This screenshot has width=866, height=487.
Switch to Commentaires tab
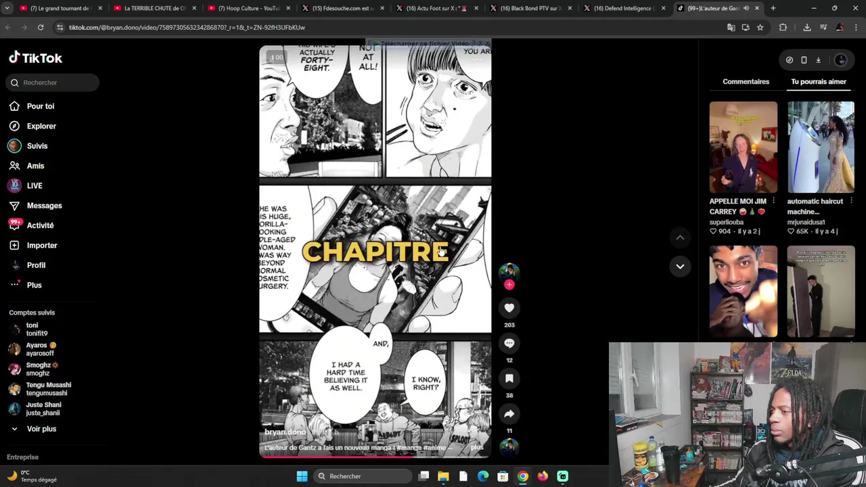(746, 82)
